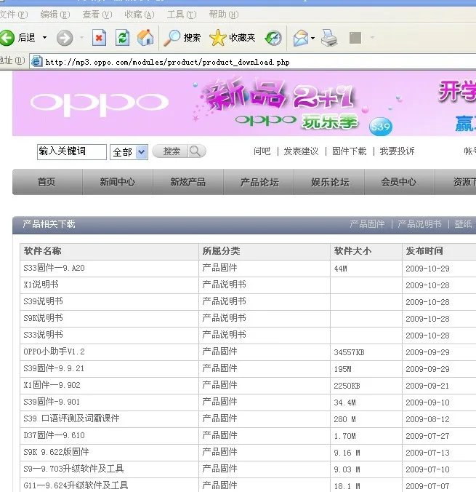Click the Back arrow icon

pos(7,38)
